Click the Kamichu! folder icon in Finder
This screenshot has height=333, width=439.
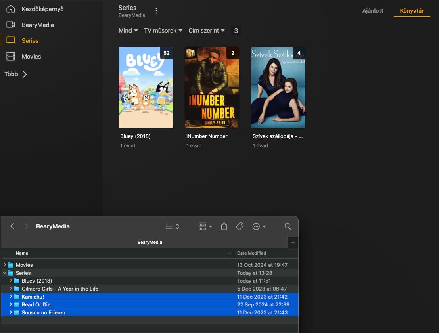pyautogui.click(x=17, y=297)
